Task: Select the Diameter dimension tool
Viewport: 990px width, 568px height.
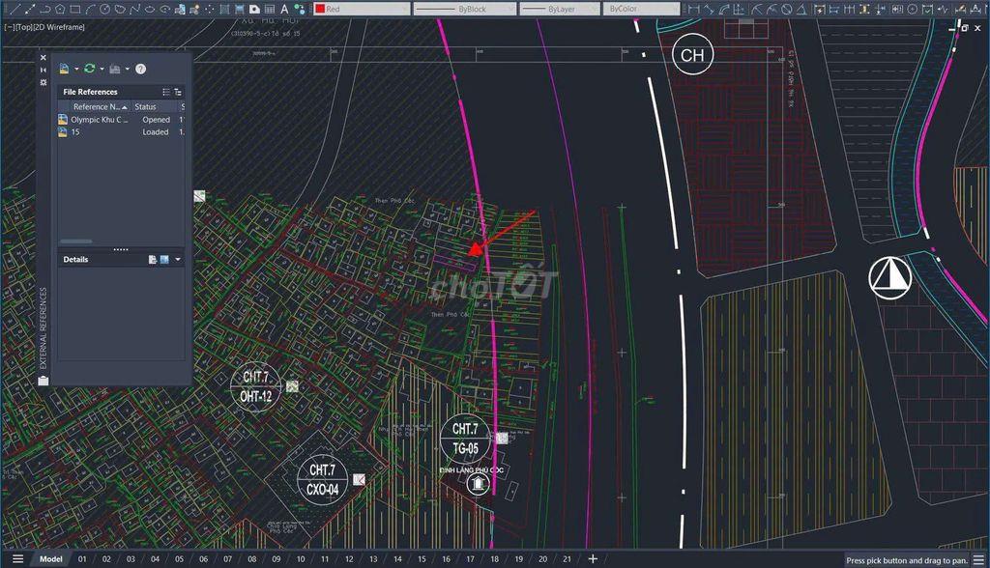Action: pyautogui.click(x=787, y=9)
